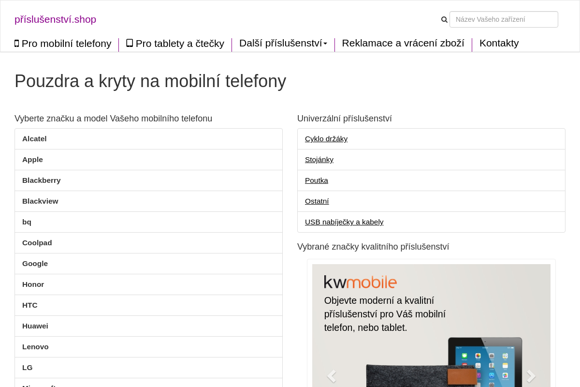Click the previous arrow on the carousel
This screenshot has height=387, width=580.
pyautogui.click(x=332, y=376)
